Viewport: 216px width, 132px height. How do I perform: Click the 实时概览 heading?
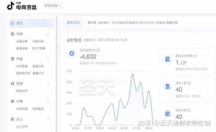(74, 40)
